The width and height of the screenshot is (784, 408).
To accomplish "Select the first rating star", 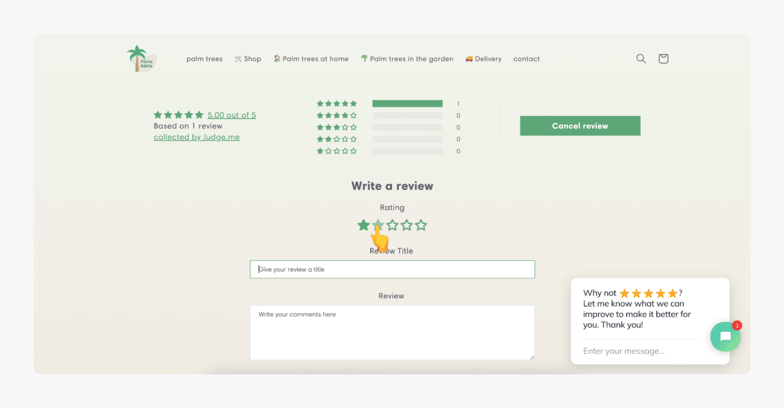I will [363, 225].
